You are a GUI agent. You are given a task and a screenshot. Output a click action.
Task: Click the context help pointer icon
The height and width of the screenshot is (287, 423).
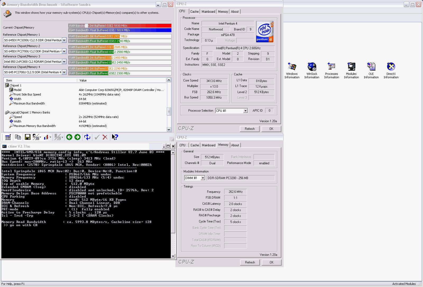pyautogui.click(x=115, y=137)
